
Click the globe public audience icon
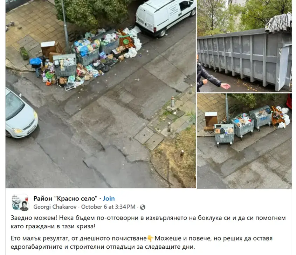pyautogui.click(x=143, y=207)
